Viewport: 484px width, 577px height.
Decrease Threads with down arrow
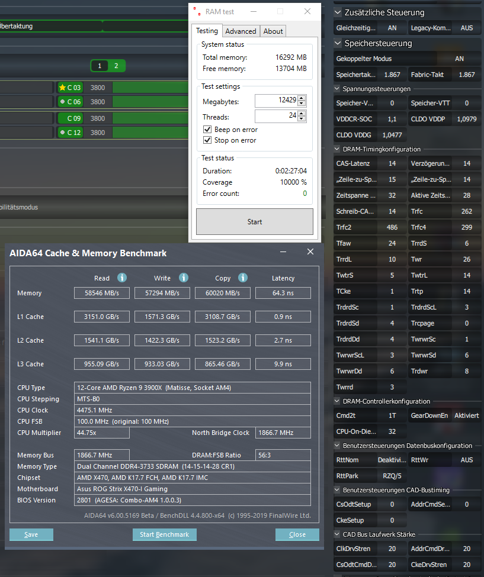(302, 118)
